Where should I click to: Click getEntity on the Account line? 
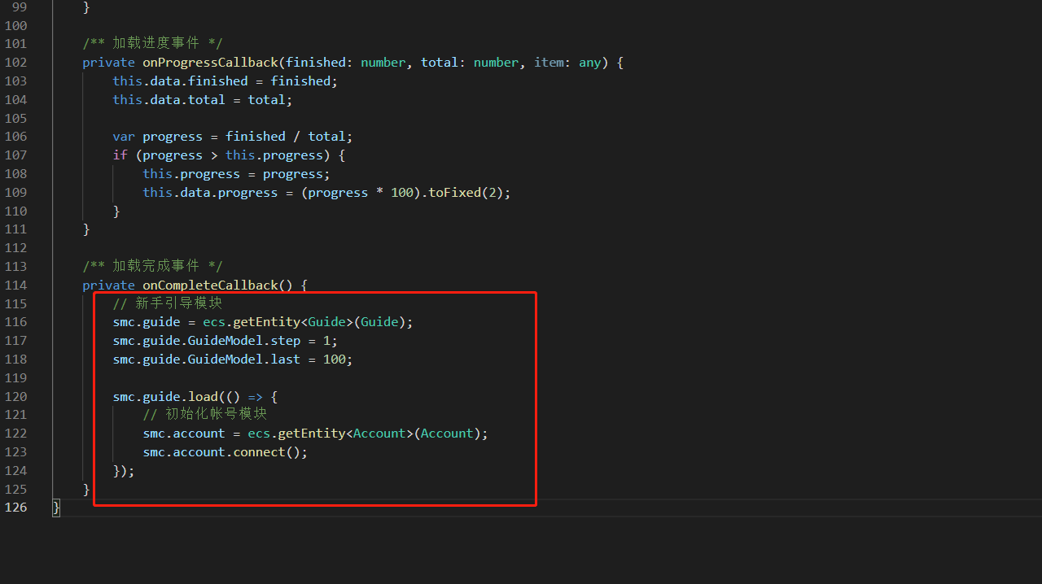(312, 434)
